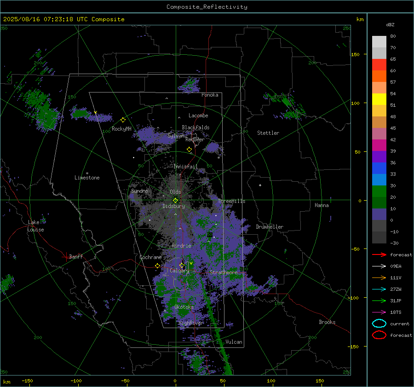The image size is (414, 387).
Task: Click the asterisk marker above Limestone
Action: tap(87, 173)
